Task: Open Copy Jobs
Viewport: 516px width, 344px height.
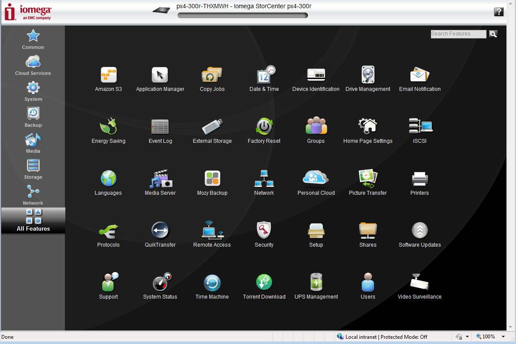Action: click(x=212, y=79)
